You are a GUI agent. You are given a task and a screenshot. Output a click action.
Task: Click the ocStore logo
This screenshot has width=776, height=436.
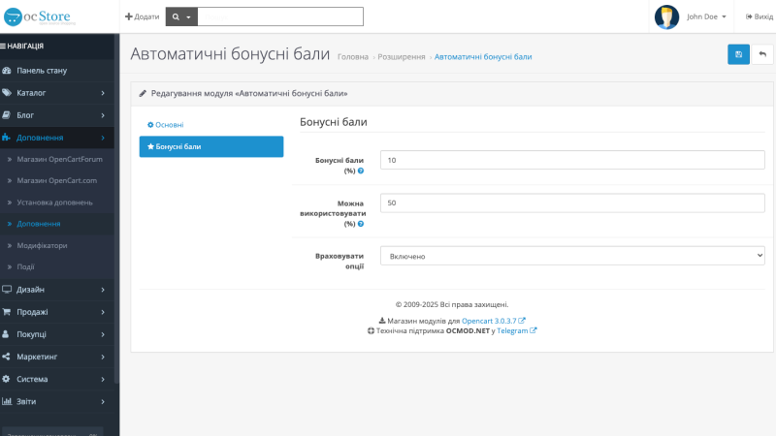pyautogui.click(x=40, y=16)
